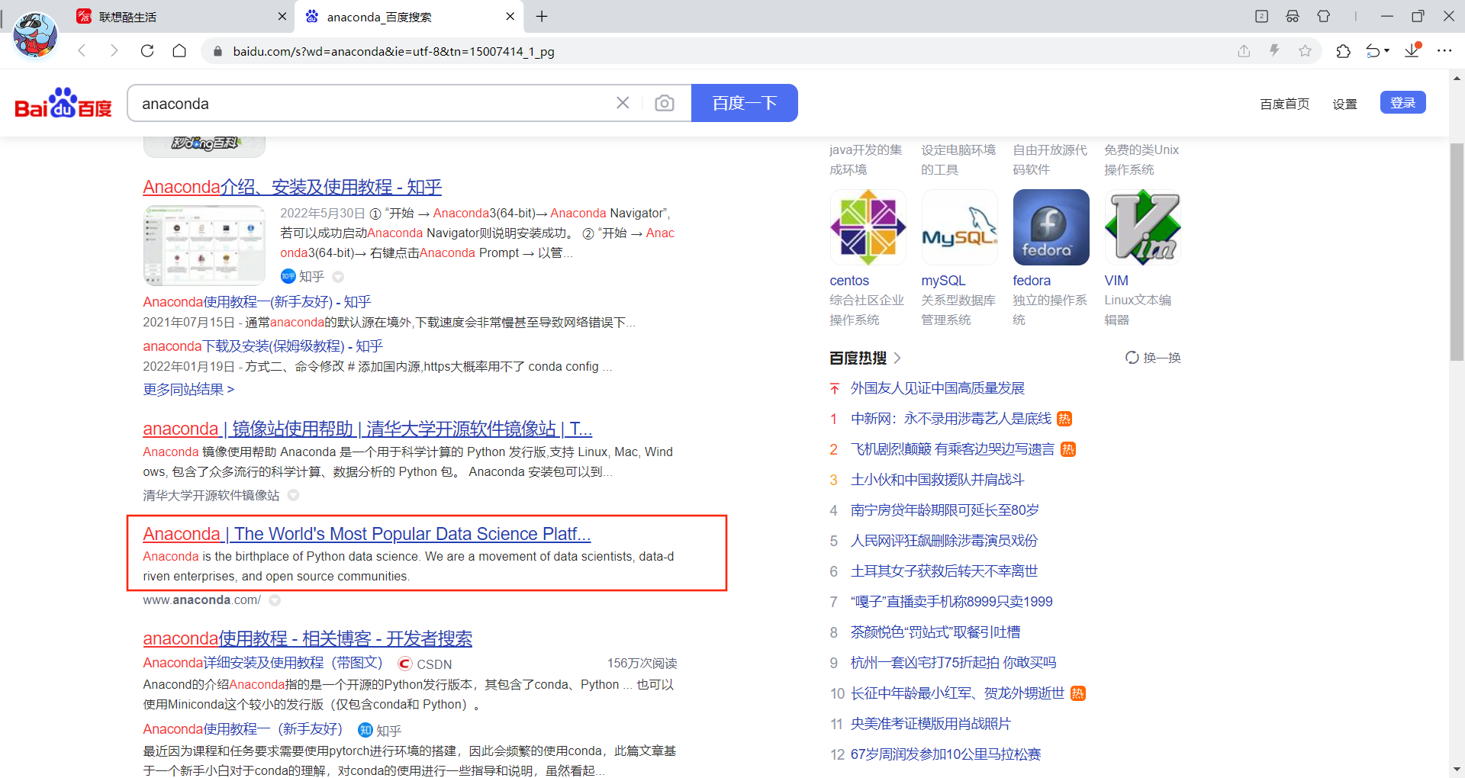1465x778 pixels.
Task: Click the fedora logo icon
Action: (x=1051, y=227)
